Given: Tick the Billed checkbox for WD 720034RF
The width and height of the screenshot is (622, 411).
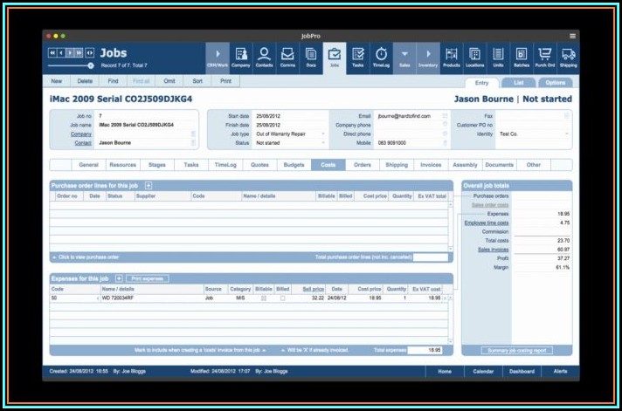Looking at the screenshot, I should (x=283, y=298).
